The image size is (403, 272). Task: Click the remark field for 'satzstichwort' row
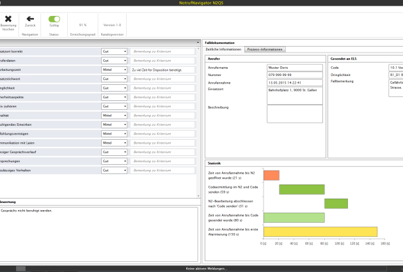pos(162,79)
